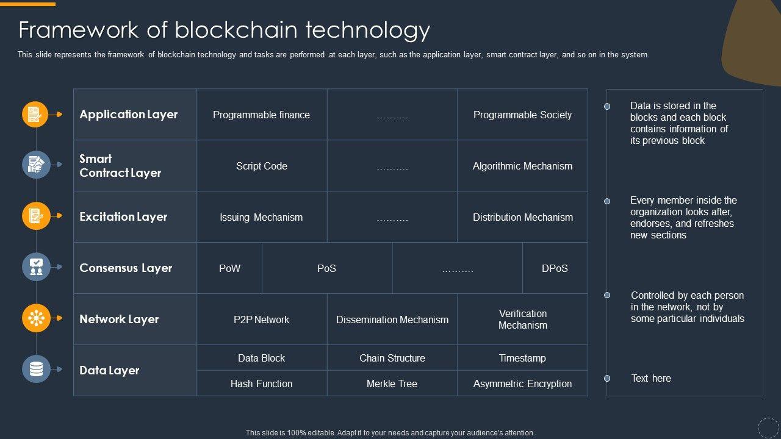The height and width of the screenshot is (439, 781).
Task: Click the Application Layer document icon
Action: [x=35, y=115]
